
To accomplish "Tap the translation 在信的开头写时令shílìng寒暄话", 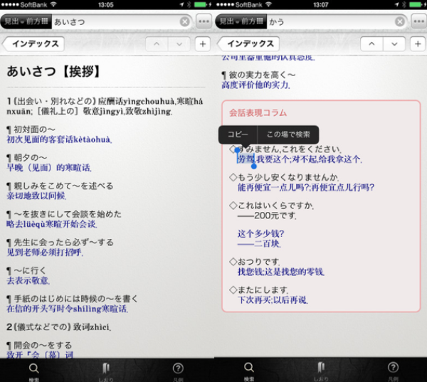I will tap(68, 309).
